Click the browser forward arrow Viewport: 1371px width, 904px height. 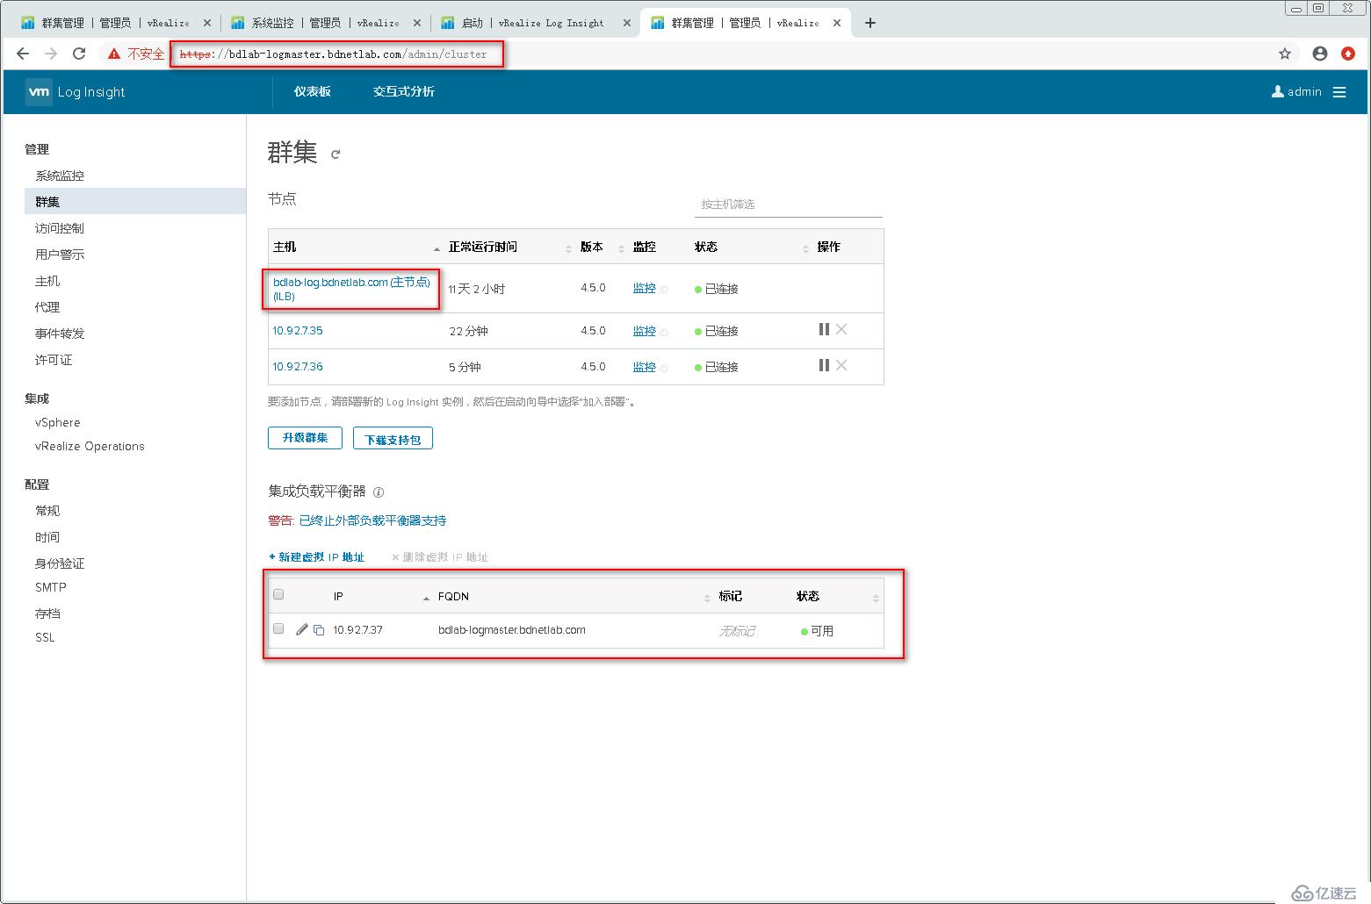[51, 54]
